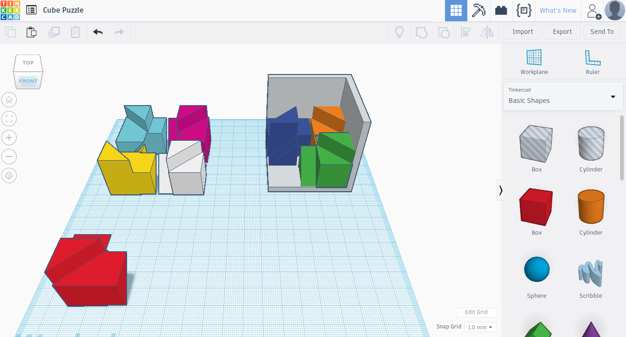This screenshot has height=337, width=626.
Task: Open the Bricks mode icon
Action: 501,10
